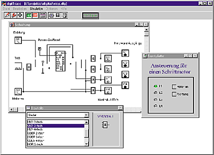The width and height of the screenshot is (214, 155).
Task: Open the Datei menu
Action: pyautogui.click(x=6, y=9)
